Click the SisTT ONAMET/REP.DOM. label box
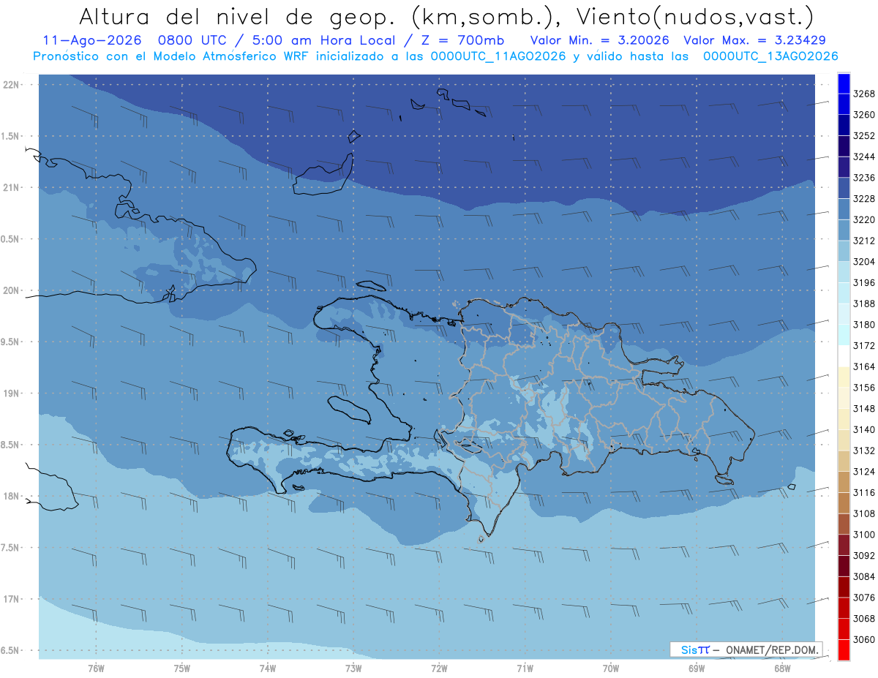The height and width of the screenshot is (678, 878). (746, 649)
